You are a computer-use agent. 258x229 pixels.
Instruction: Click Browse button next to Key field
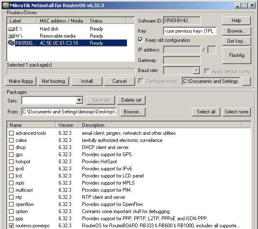click(237, 31)
